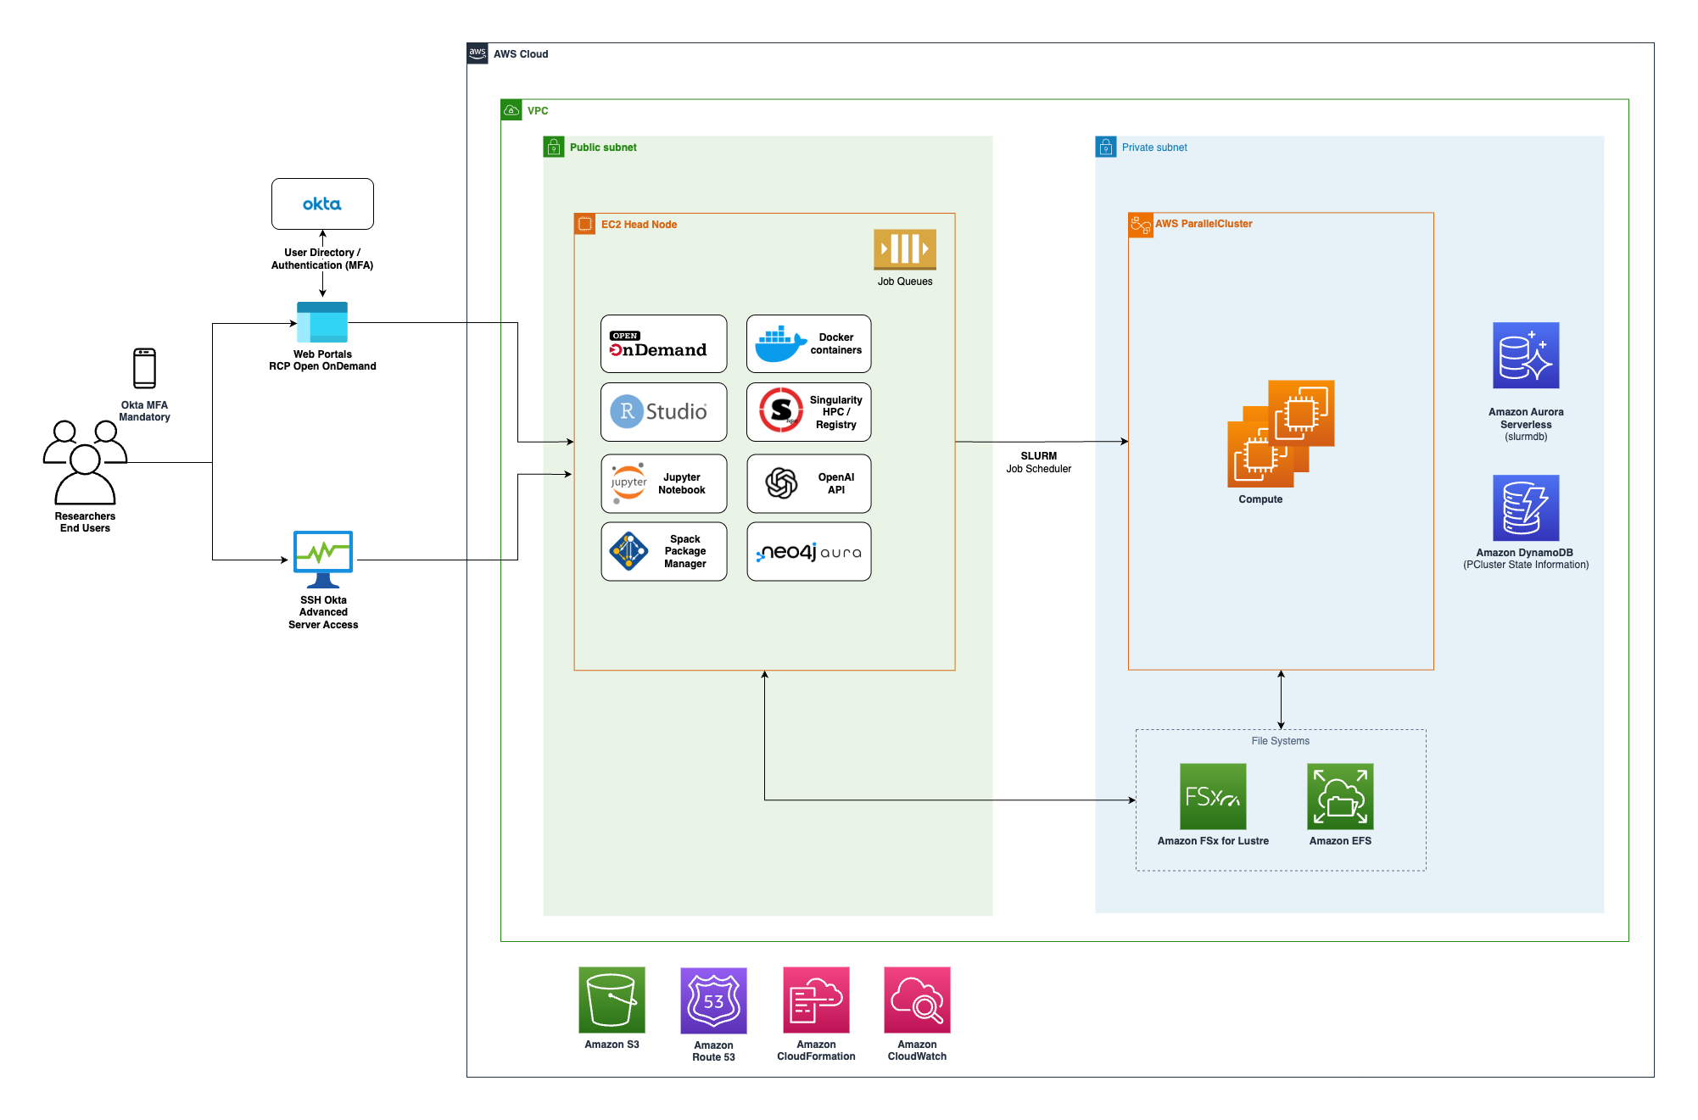
Task: Select the Amazon CloudWatch icon
Action: [x=917, y=1000]
